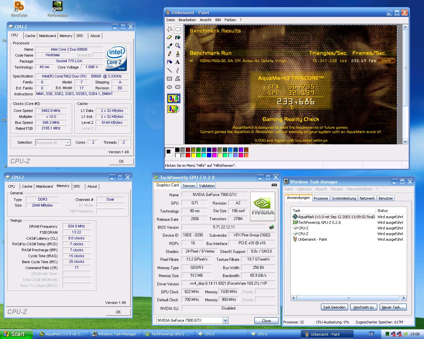Select the Brush tool in Paint

pos(178,54)
